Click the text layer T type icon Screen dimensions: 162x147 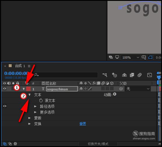(x=43, y=89)
